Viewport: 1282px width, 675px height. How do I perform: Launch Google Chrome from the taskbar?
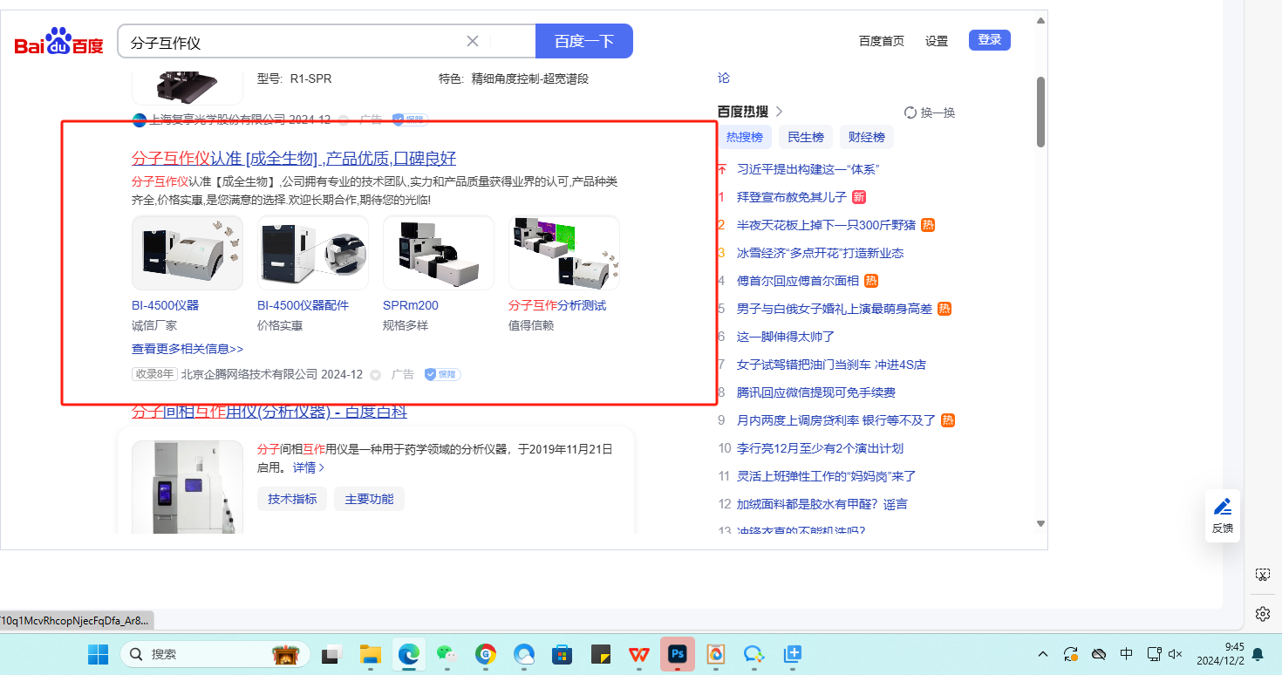[x=486, y=654]
